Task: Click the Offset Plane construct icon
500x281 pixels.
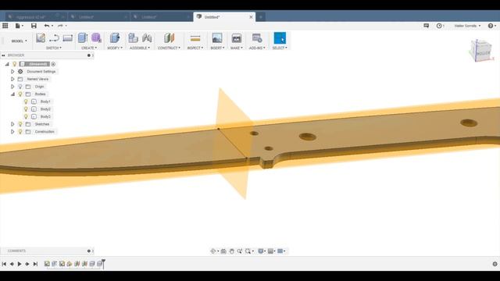Action: tap(169, 38)
